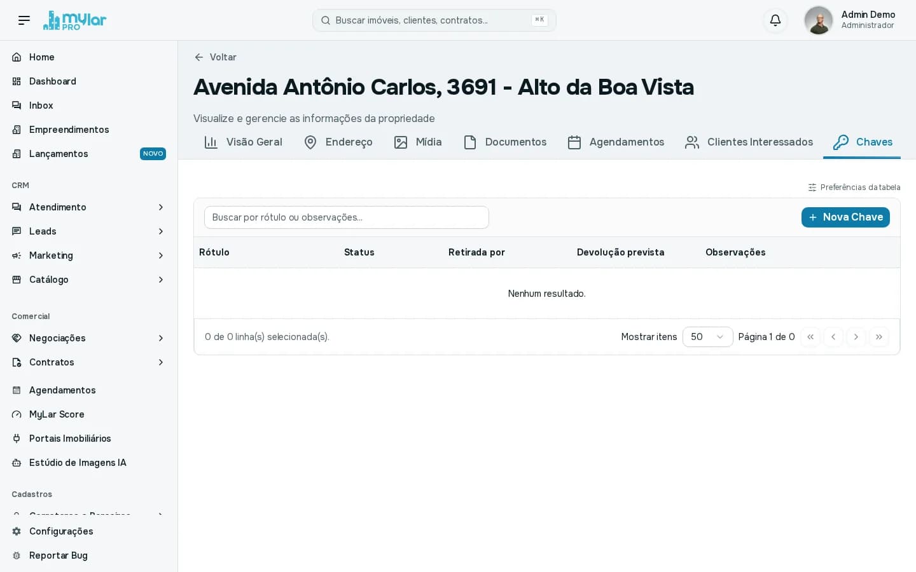Expand the Leads submenu chevron
This screenshot has width=916, height=572.
(161, 231)
